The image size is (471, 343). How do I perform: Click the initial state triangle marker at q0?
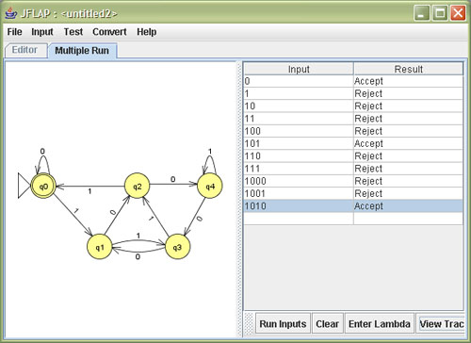click(x=24, y=186)
